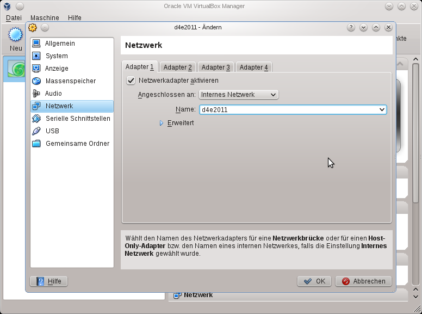422x314 pixels.
Task: Click the settings gear icon in dialog title bar
Action: pos(33,27)
